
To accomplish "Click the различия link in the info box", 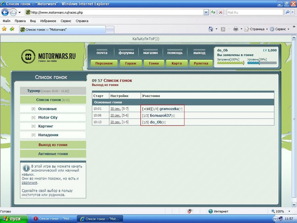I will (29, 183).
